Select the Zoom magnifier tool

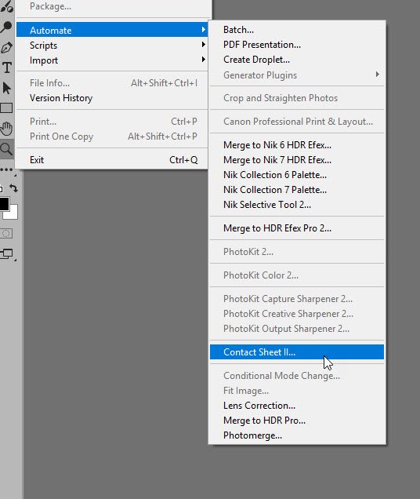click(6, 149)
